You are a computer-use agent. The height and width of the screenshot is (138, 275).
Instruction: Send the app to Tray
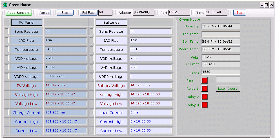pos(239,13)
